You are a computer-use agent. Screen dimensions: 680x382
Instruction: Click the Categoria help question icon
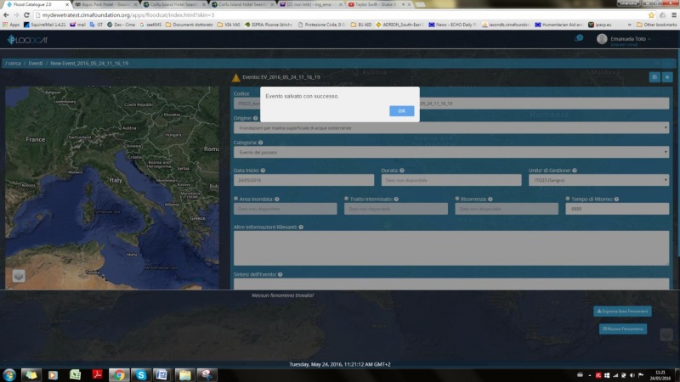pos(261,143)
